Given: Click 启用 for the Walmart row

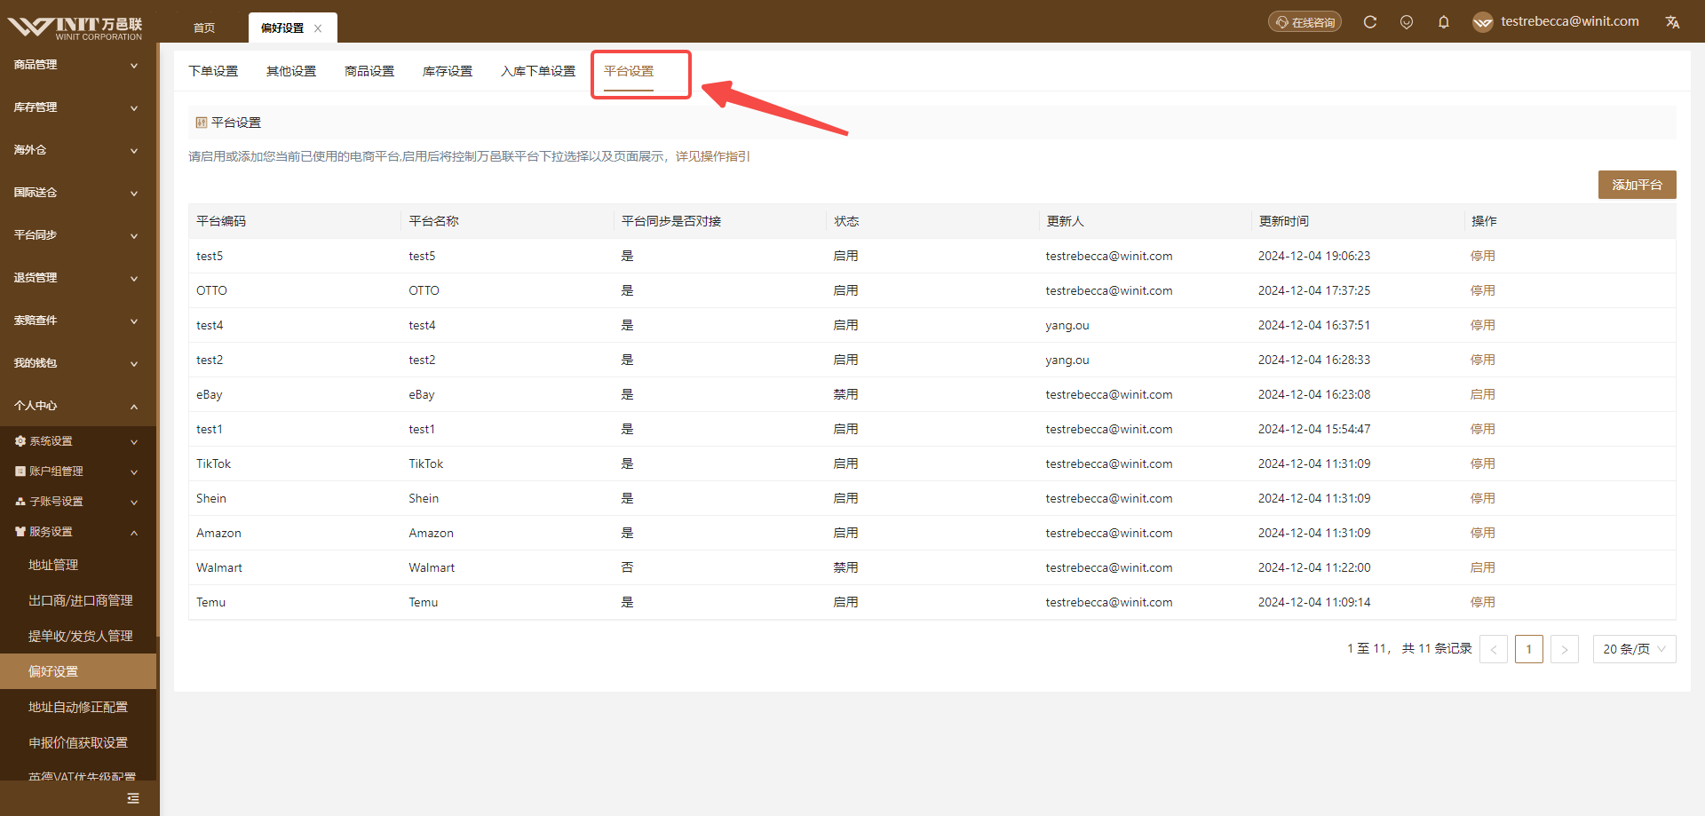Looking at the screenshot, I should [1483, 567].
